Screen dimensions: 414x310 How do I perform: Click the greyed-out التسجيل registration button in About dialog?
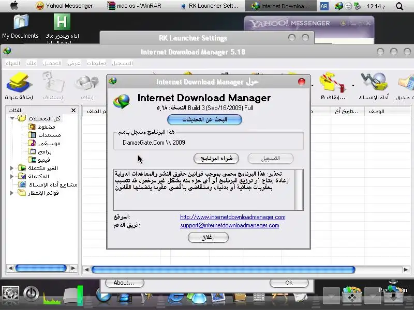270,159
